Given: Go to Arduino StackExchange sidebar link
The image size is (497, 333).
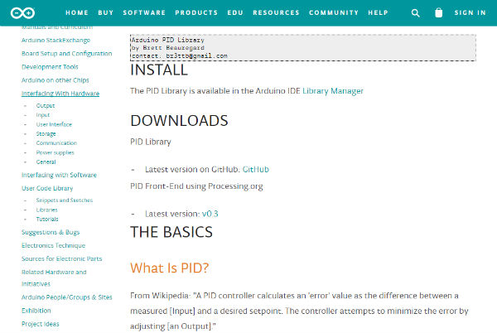Looking at the screenshot, I should [x=56, y=40].
